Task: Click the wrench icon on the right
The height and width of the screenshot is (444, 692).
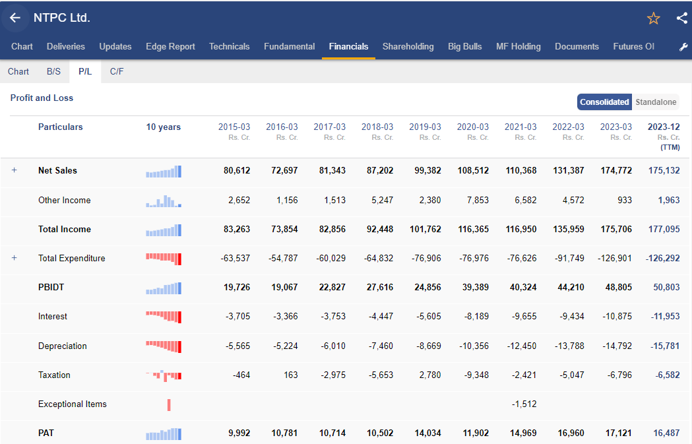Action: (683, 47)
